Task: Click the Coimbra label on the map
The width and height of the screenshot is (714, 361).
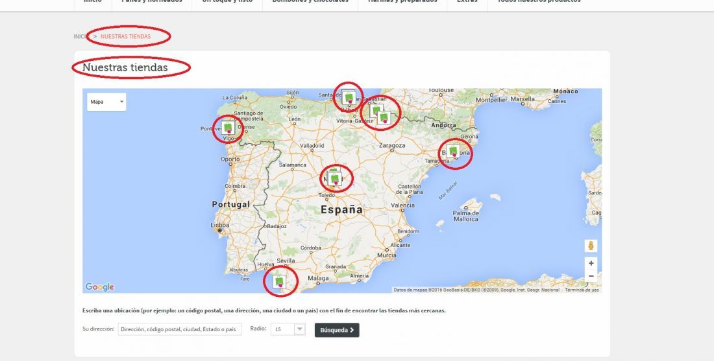Action: (x=235, y=186)
